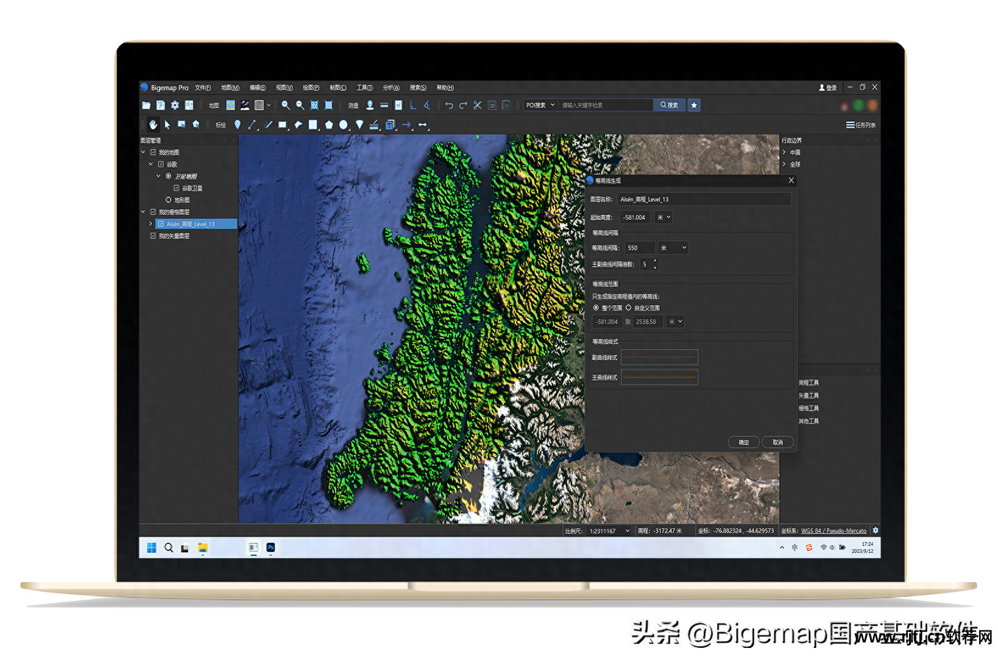The height and width of the screenshot is (665, 998).
Task: Click the WGS 84 / Pseudo-Mercator link
Action: point(833,531)
